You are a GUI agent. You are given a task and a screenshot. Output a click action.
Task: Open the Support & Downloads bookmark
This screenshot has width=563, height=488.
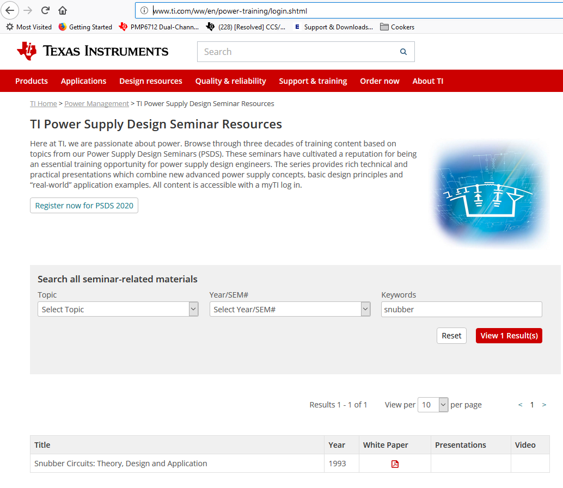coord(334,27)
